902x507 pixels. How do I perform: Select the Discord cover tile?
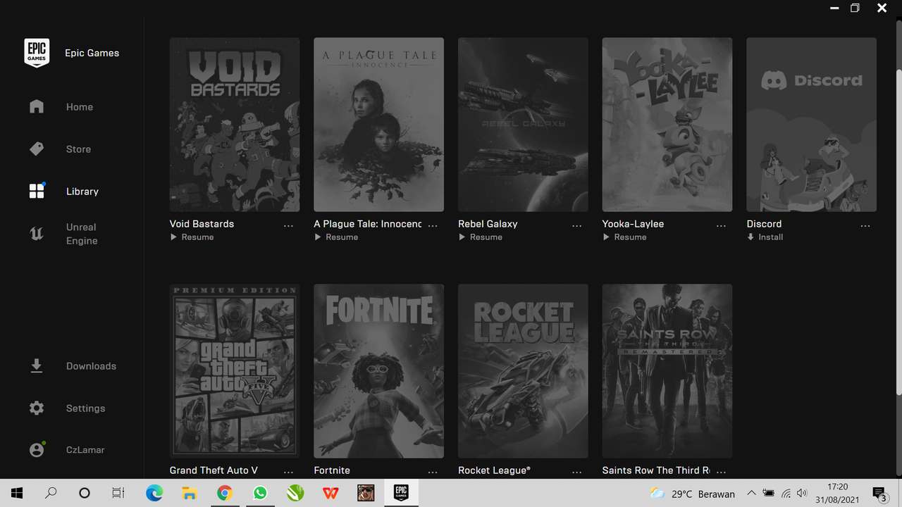pyautogui.click(x=811, y=125)
